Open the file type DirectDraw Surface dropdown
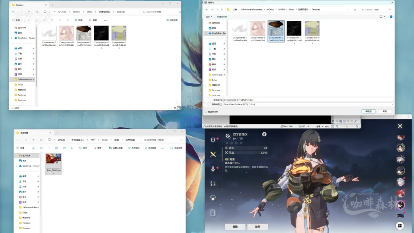Viewport: 414px width, 233px height. pyautogui.click(x=308, y=104)
